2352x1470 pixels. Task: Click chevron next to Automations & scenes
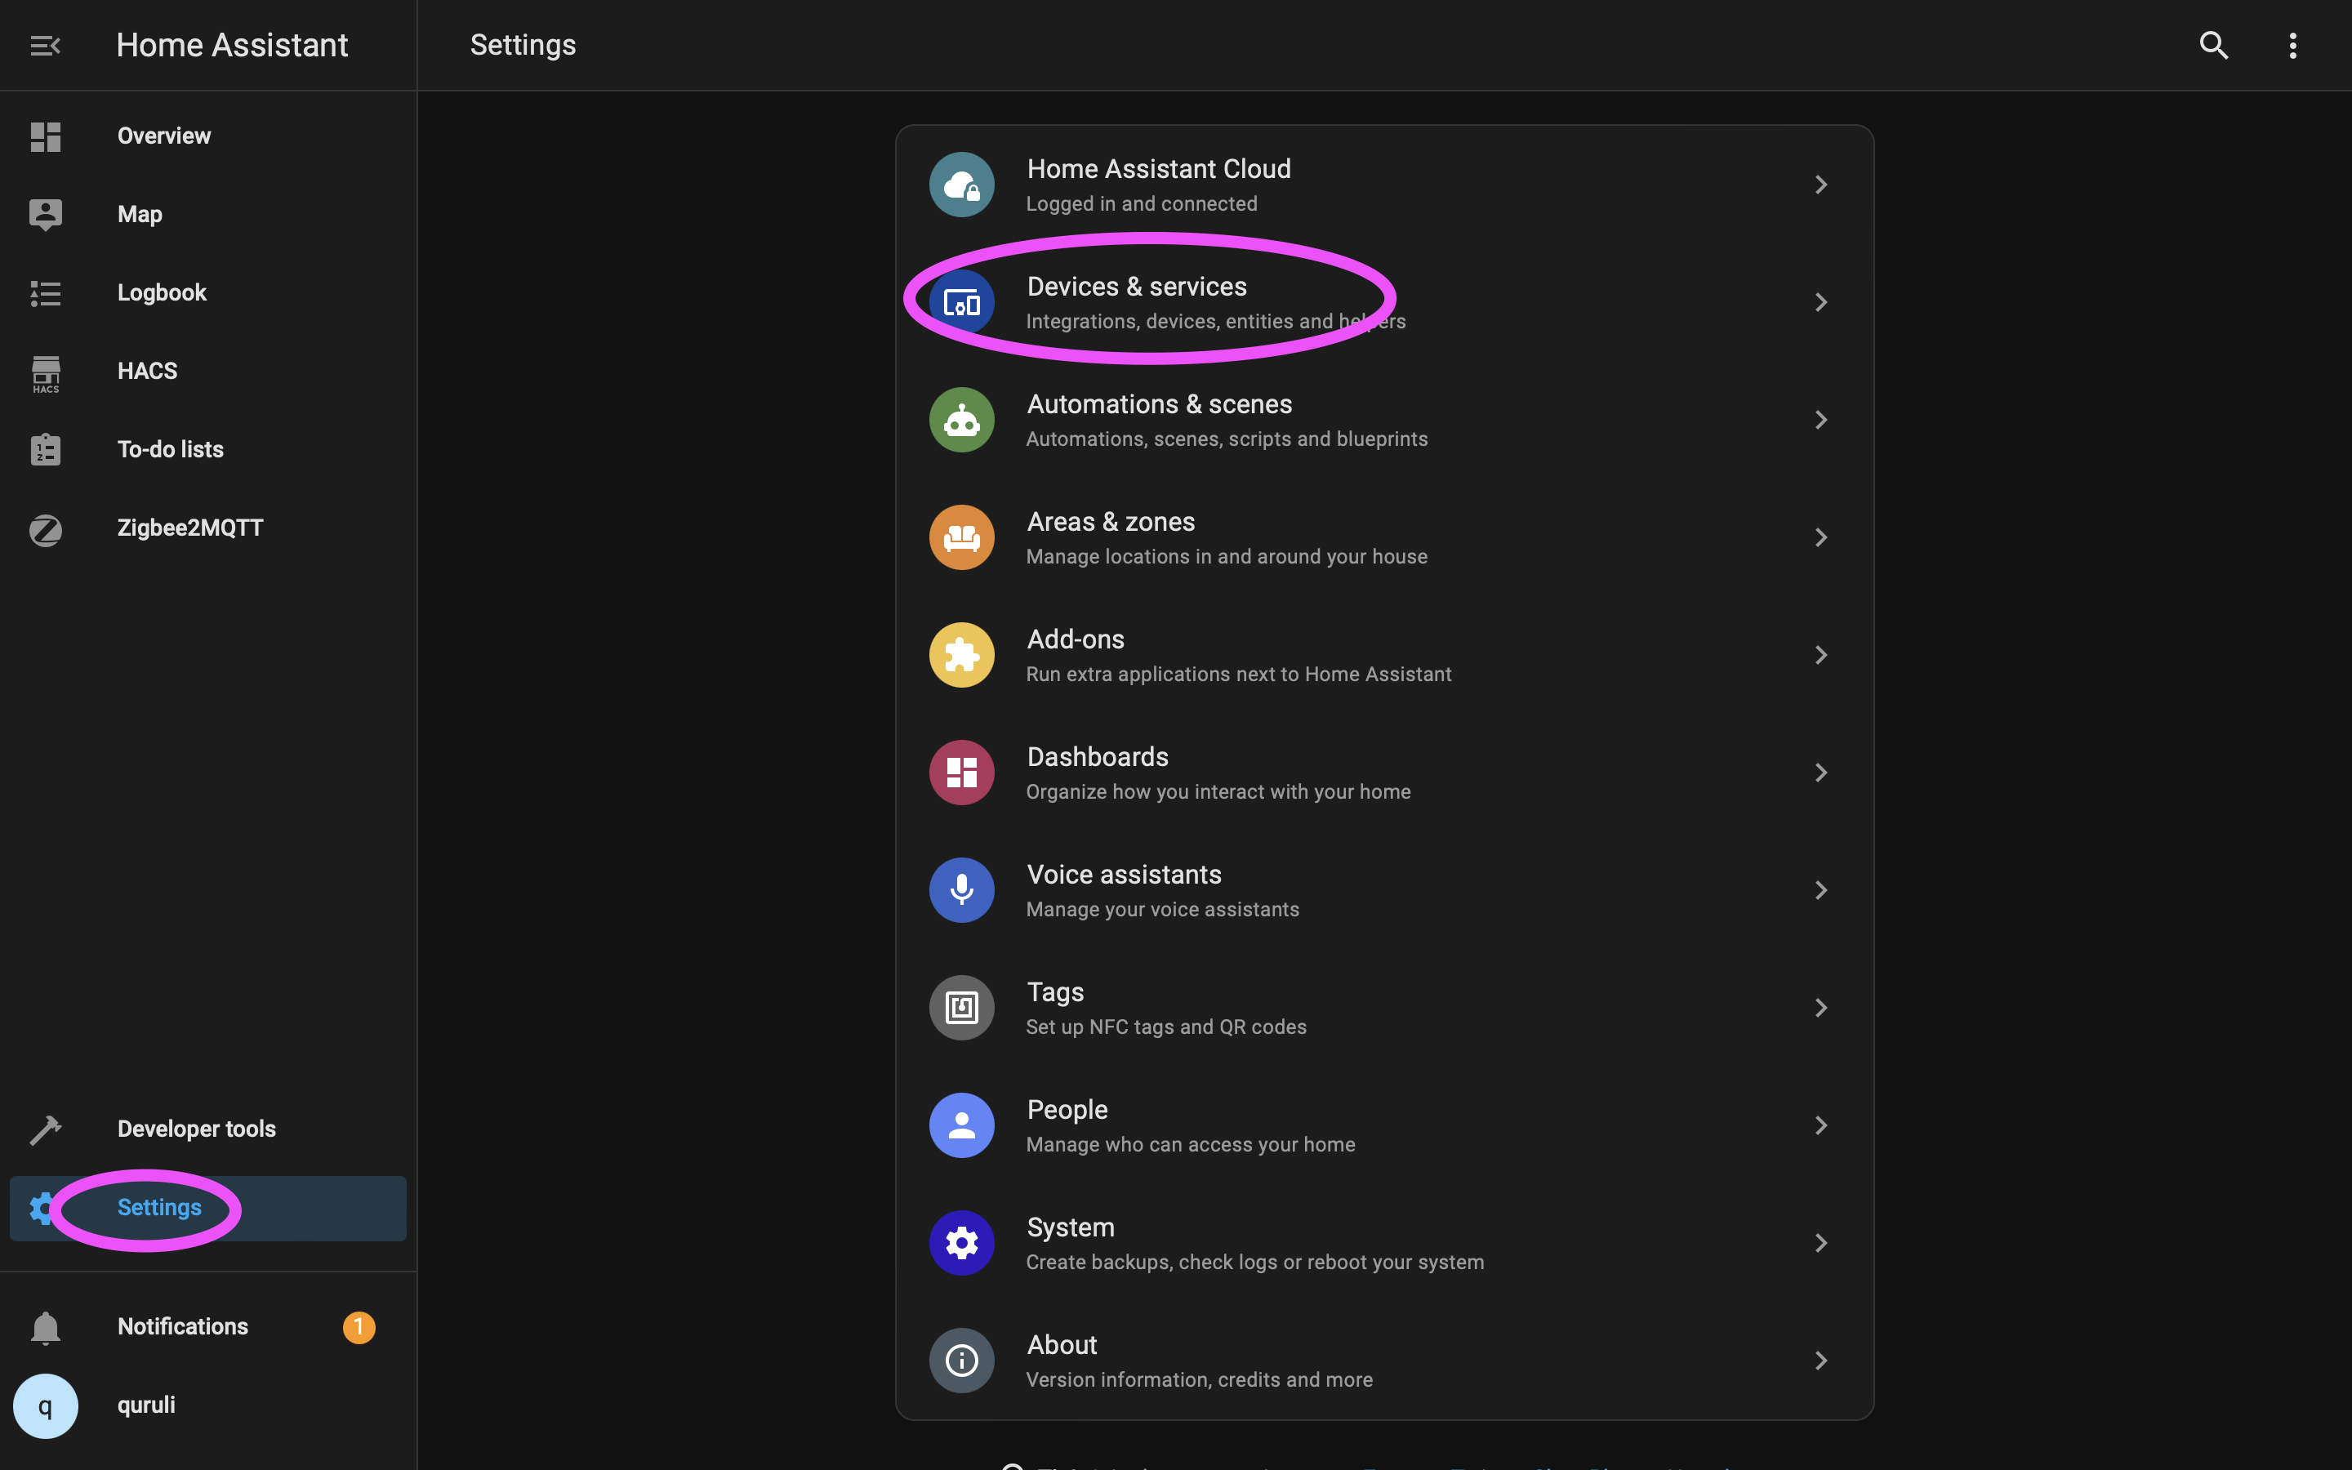click(x=1820, y=420)
